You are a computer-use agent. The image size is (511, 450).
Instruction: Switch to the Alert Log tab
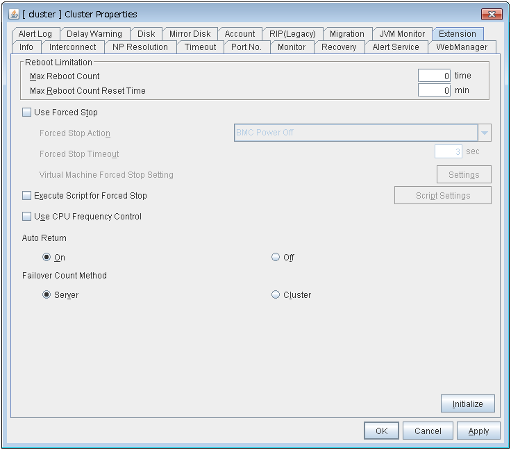(x=35, y=33)
